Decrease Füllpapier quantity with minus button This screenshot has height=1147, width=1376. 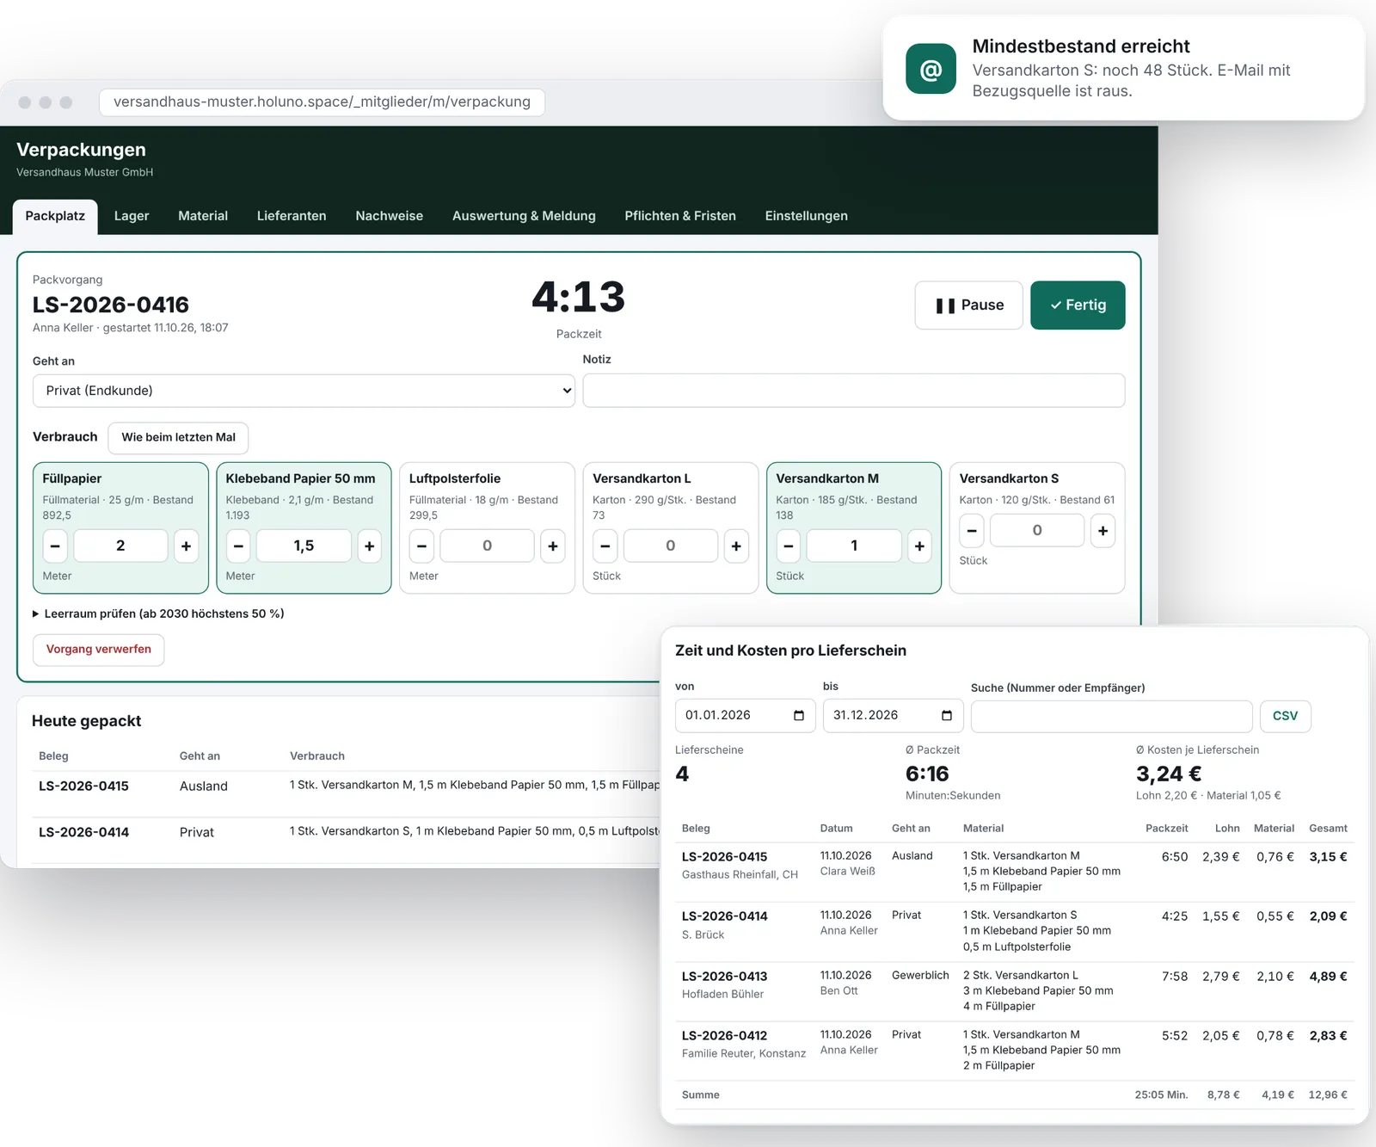pos(55,546)
